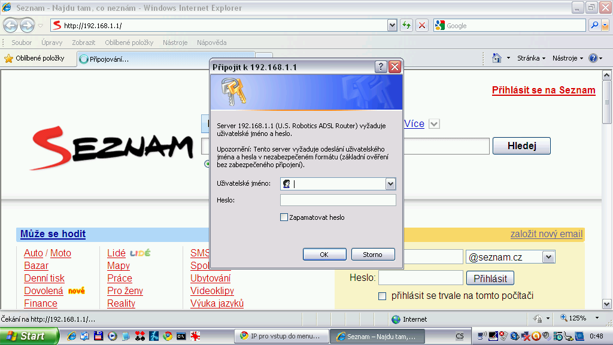Launch Windows Media Player from quick launch

[112, 336]
